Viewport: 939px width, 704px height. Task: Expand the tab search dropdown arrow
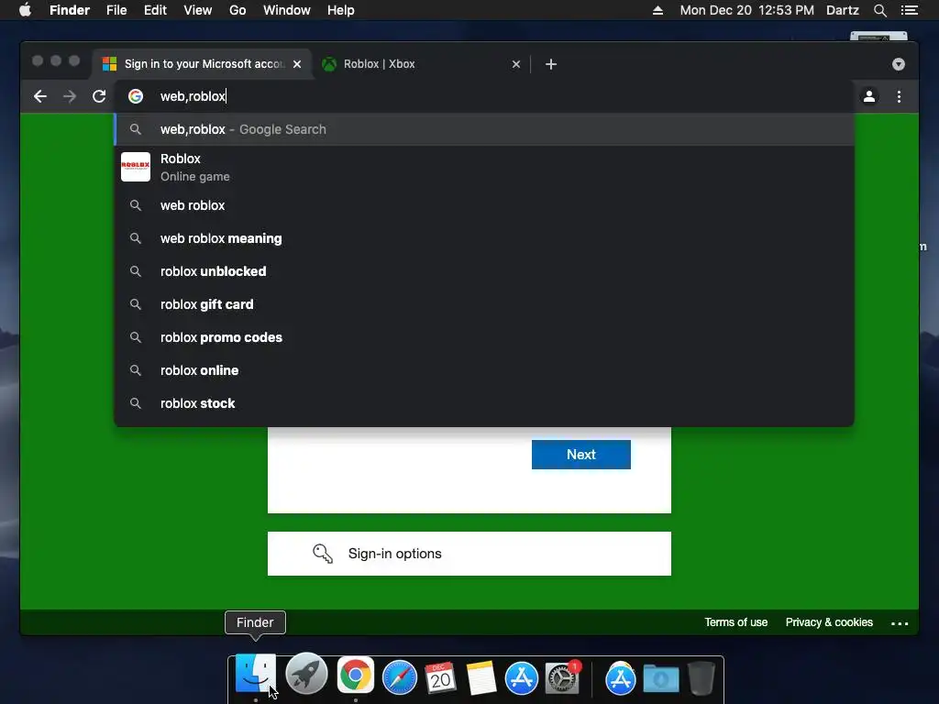[899, 64]
